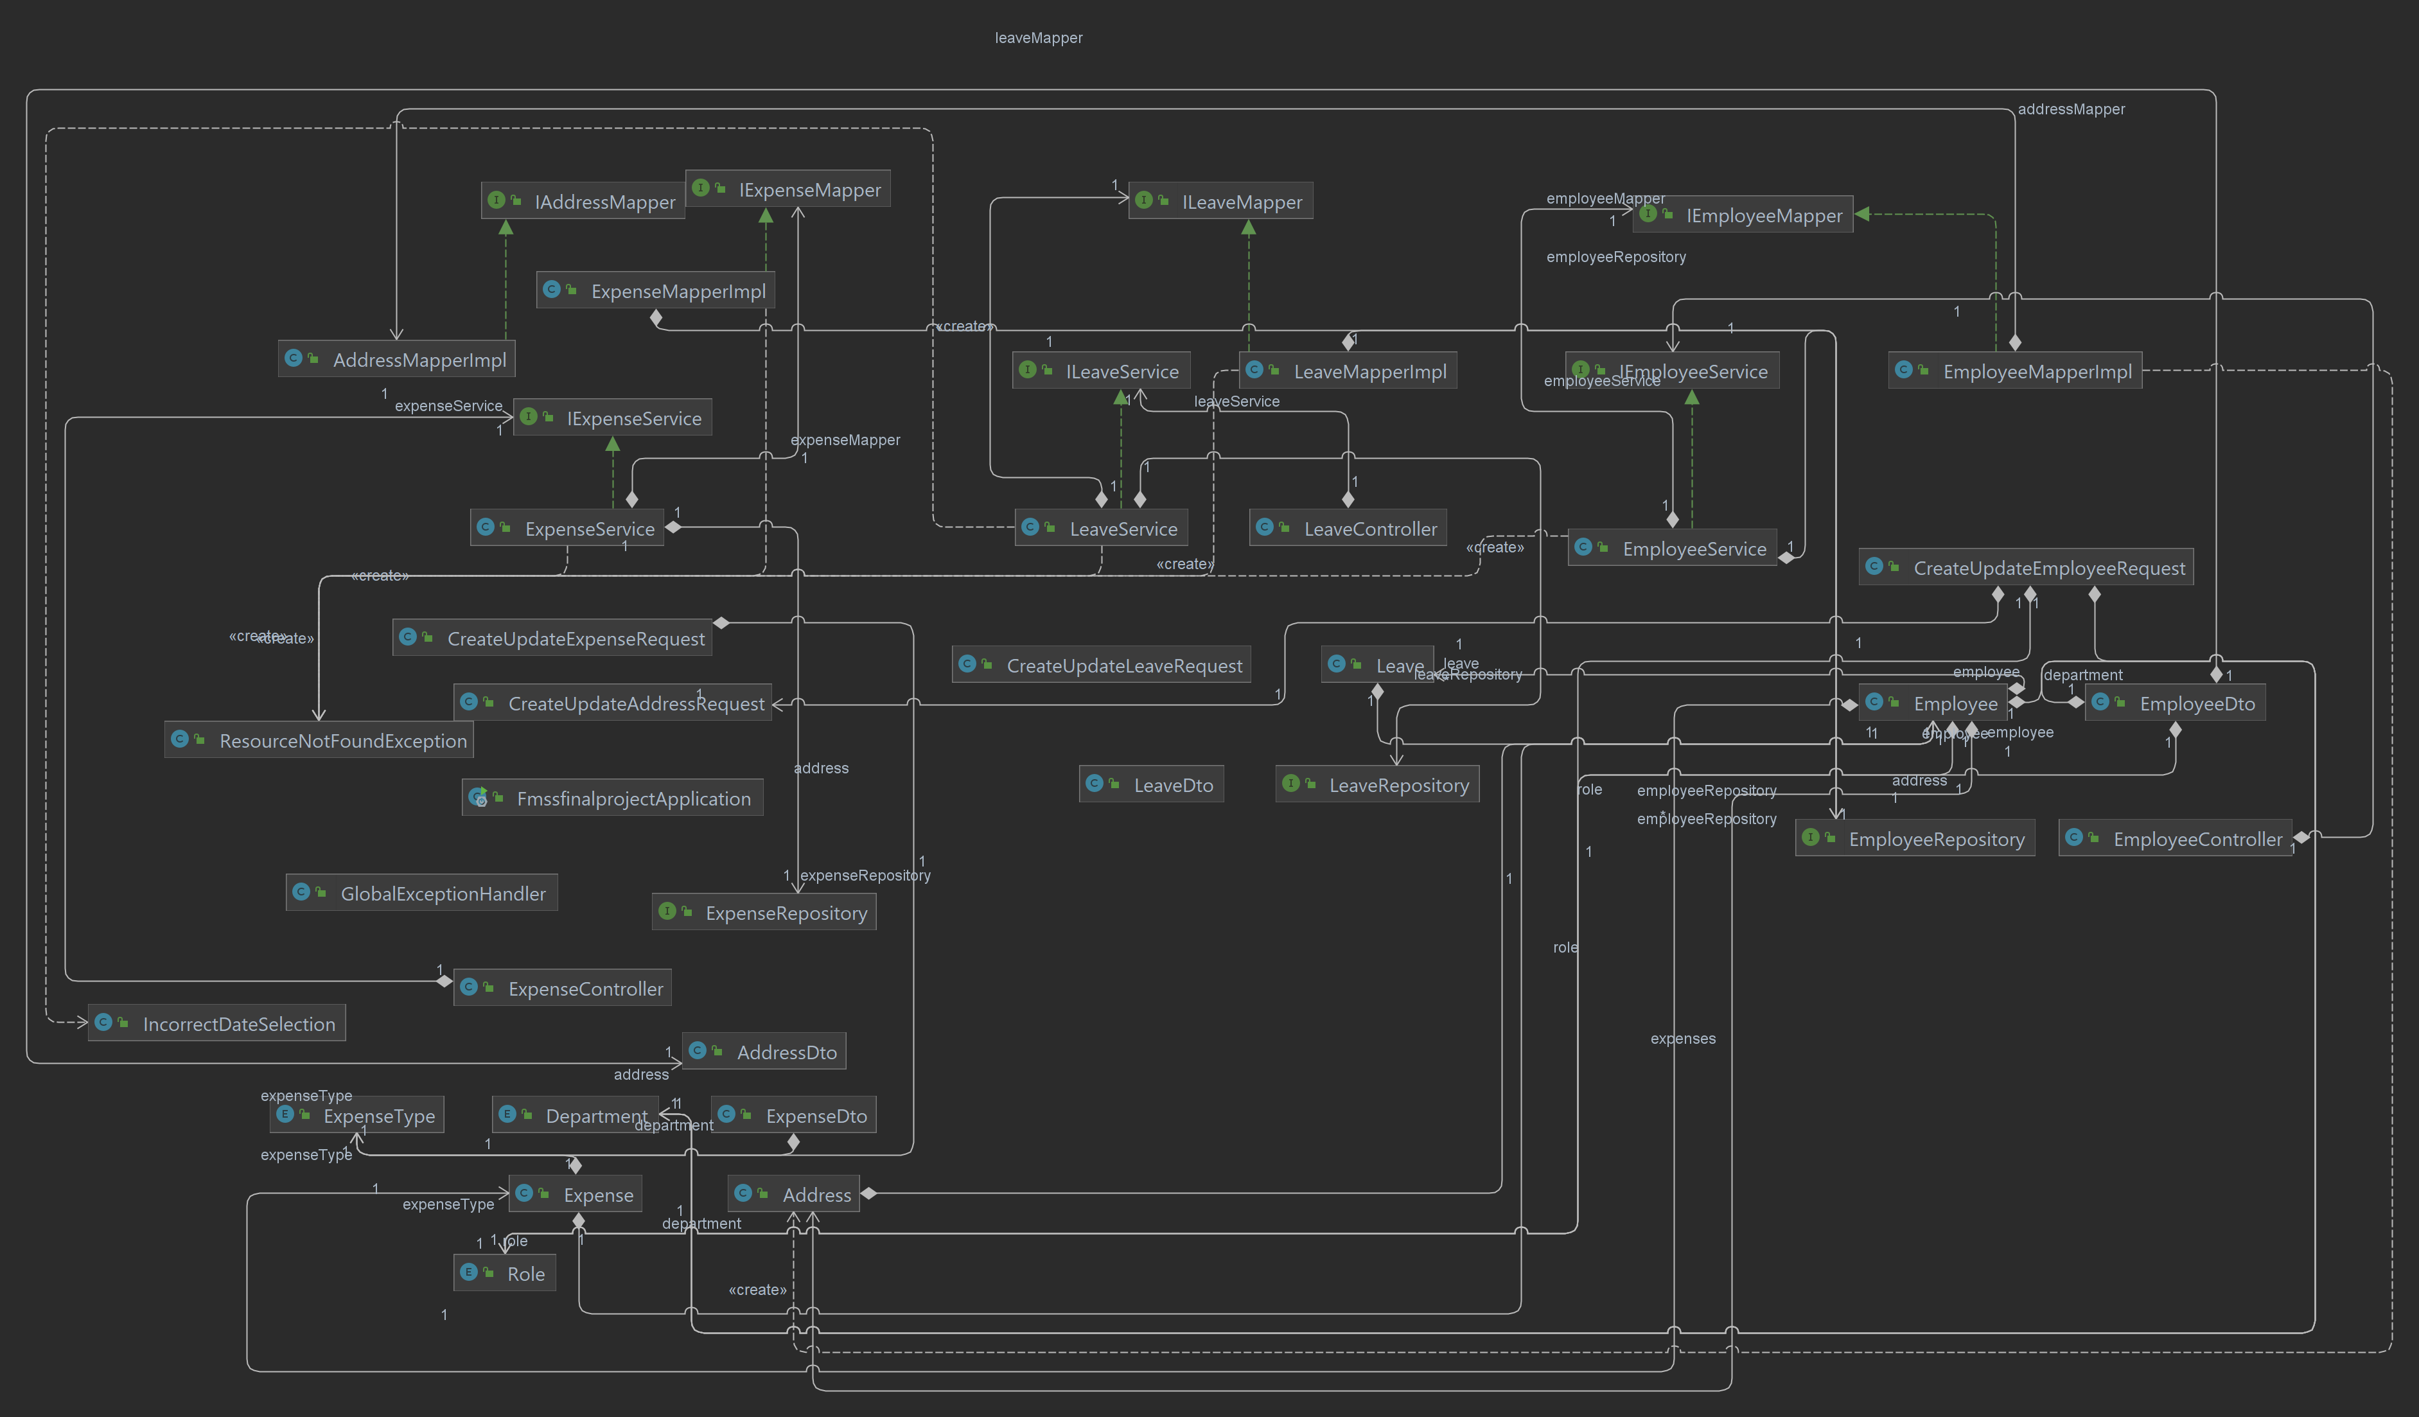Image resolution: width=2419 pixels, height=1417 pixels.
Task: Toggle the lock icon on the Employee node
Action: [x=1895, y=703]
